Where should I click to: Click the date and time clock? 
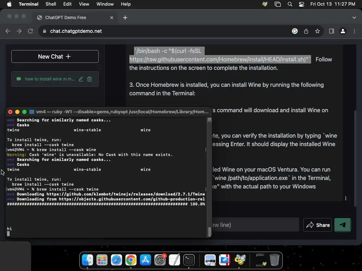click(x=333, y=4)
